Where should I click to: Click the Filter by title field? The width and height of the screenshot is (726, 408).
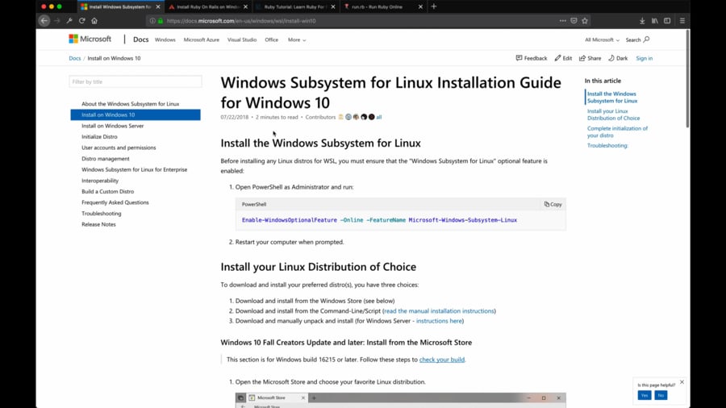click(136, 82)
